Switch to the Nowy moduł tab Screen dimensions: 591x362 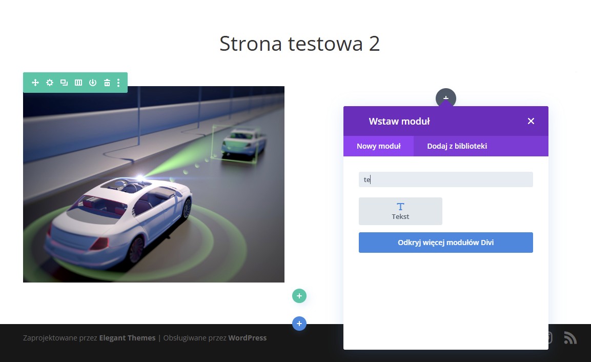(x=378, y=146)
